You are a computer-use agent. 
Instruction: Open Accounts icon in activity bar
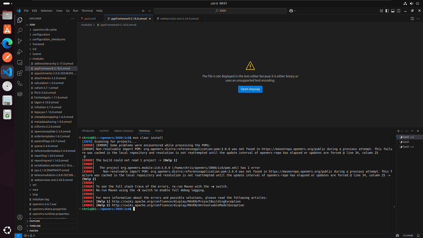20,217
